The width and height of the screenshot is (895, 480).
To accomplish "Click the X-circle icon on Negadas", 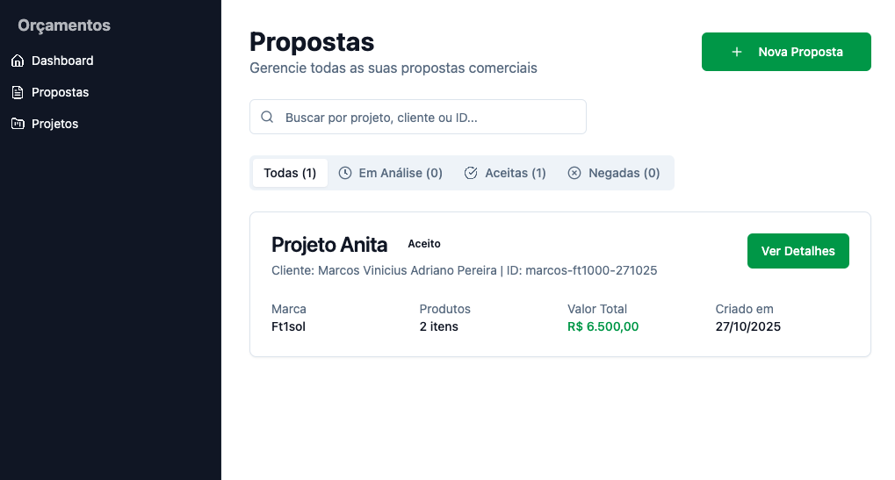I will (574, 174).
